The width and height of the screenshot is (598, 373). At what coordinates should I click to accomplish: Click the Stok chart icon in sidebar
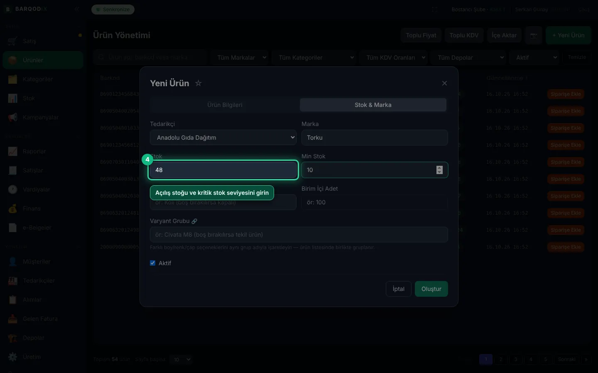(12, 98)
